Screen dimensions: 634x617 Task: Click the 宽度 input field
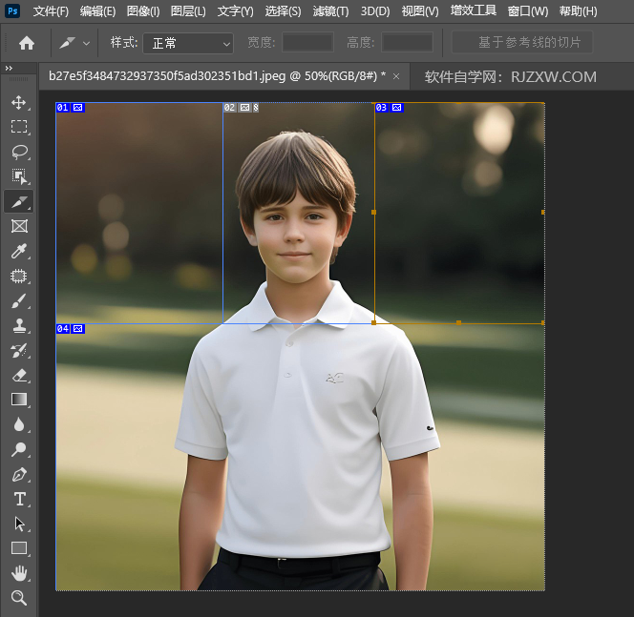307,43
